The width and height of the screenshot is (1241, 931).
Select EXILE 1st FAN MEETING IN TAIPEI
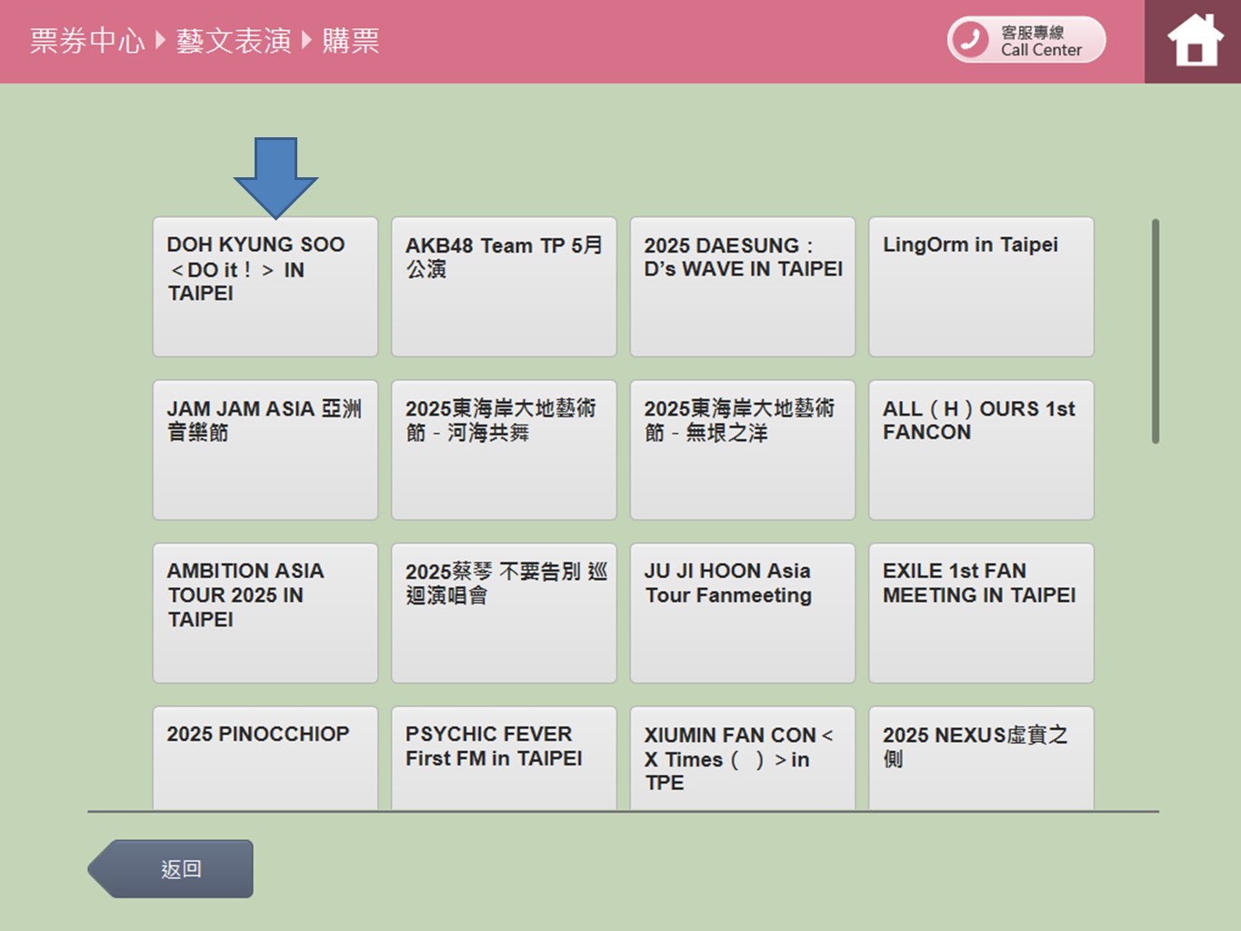(x=981, y=613)
